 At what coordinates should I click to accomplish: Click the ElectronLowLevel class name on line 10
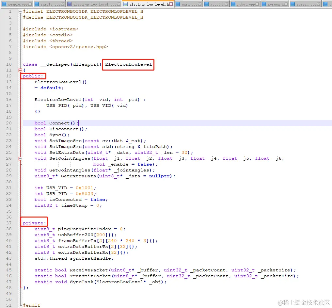coord(128,64)
